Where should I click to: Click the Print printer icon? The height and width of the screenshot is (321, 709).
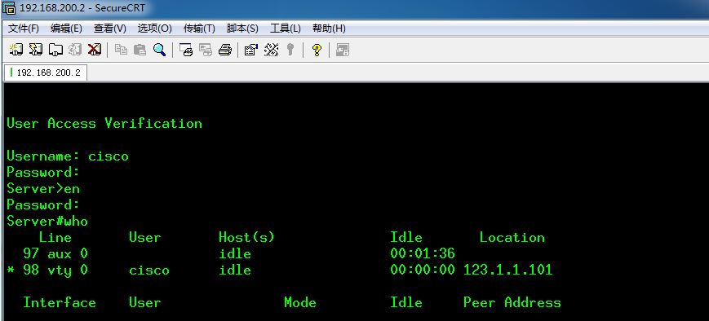pyautogui.click(x=224, y=50)
